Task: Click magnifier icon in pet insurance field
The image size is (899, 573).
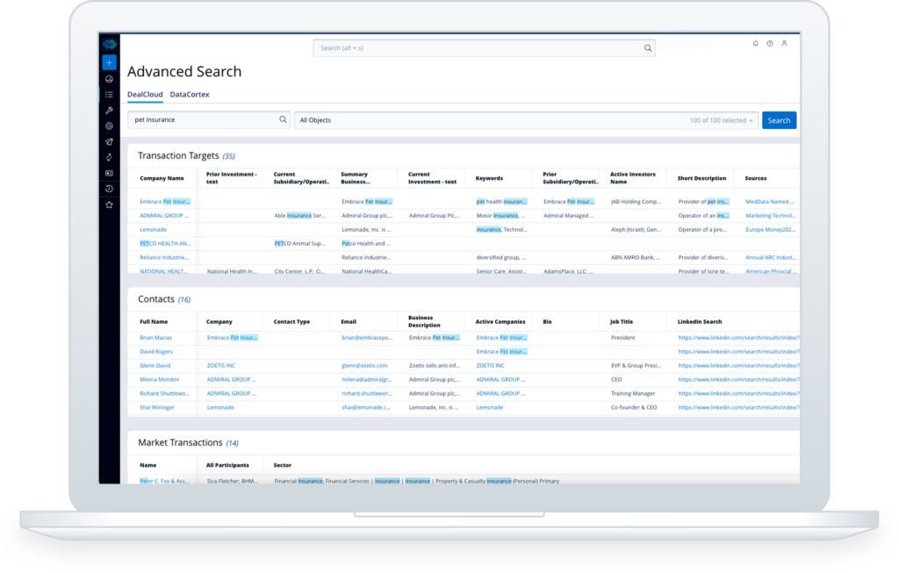Action: (283, 119)
